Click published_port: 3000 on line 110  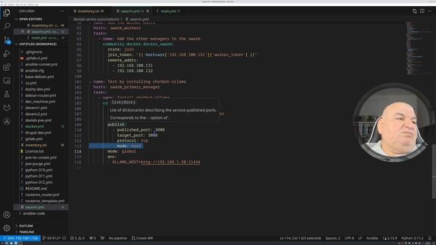[141, 130]
